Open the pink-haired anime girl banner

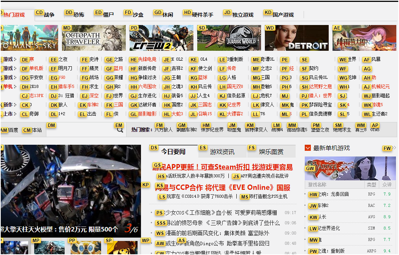364,38
